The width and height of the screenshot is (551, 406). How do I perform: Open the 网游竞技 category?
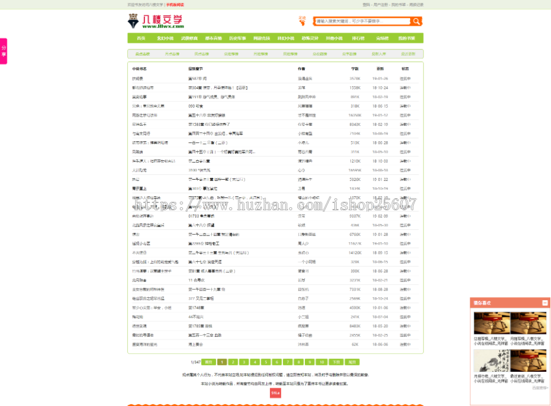coord(262,39)
